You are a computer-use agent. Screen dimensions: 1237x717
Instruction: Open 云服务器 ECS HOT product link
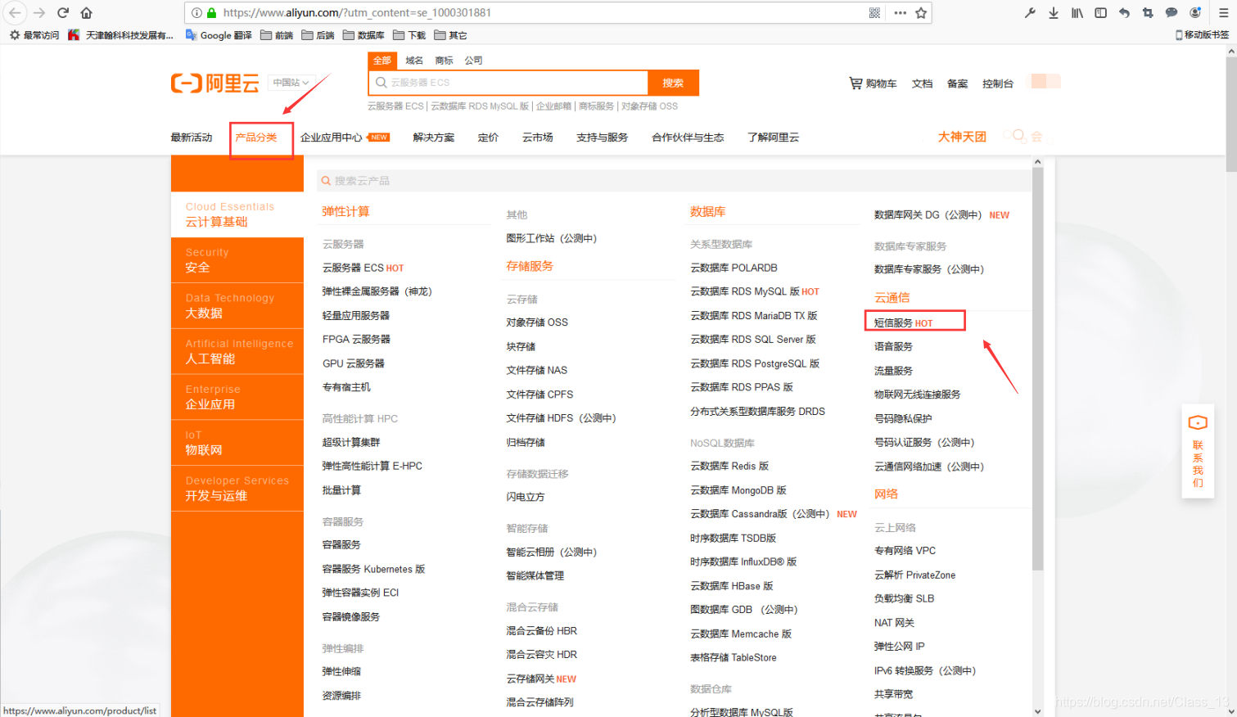point(363,268)
